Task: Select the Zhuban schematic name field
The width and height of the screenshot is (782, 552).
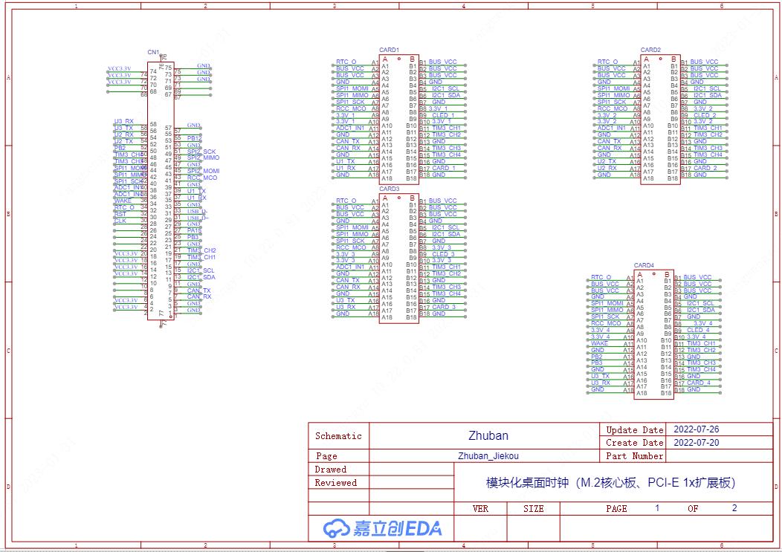Action: coord(488,436)
